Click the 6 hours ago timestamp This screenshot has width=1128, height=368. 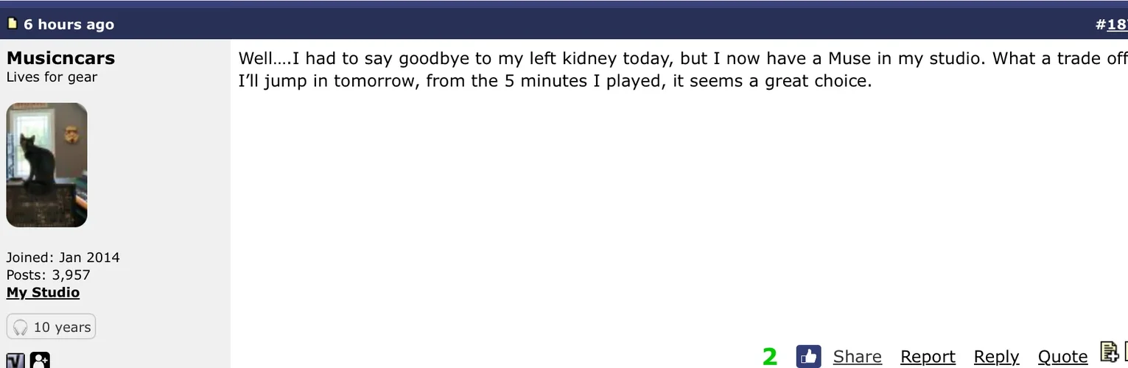pos(69,24)
